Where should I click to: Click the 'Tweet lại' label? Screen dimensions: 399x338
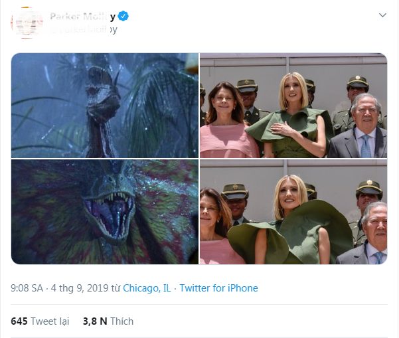pos(50,321)
